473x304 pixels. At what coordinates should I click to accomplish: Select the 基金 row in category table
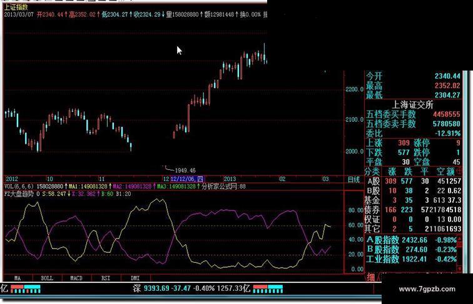pyautogui.click(x=414, y=200)
